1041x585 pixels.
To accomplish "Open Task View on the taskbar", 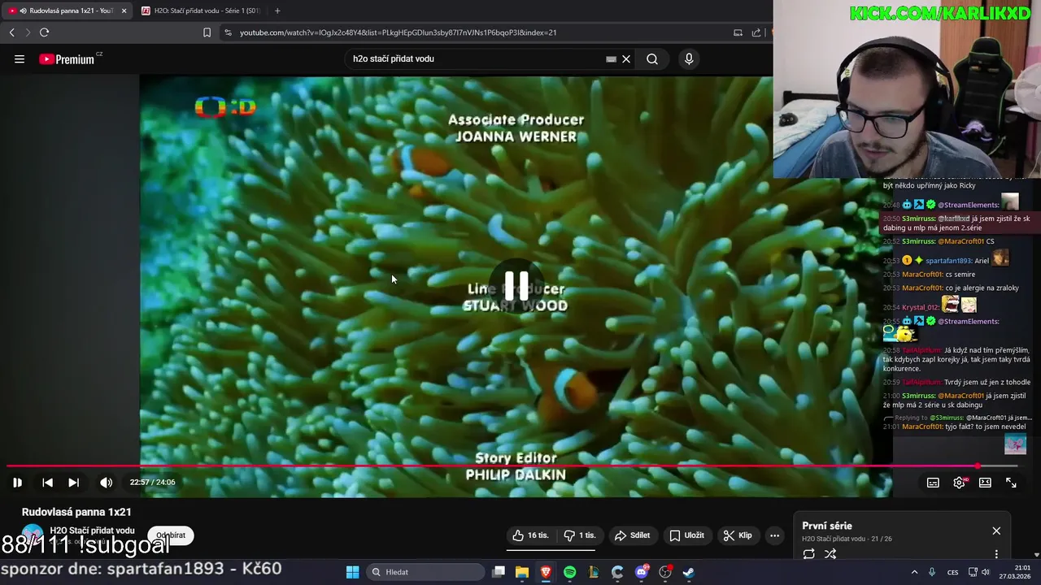I will click(499, 572).
